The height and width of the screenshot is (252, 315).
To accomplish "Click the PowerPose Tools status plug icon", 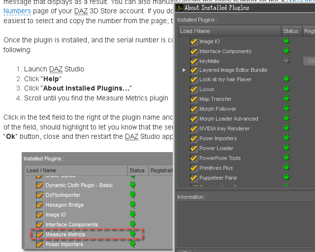I will coord(286,158).
